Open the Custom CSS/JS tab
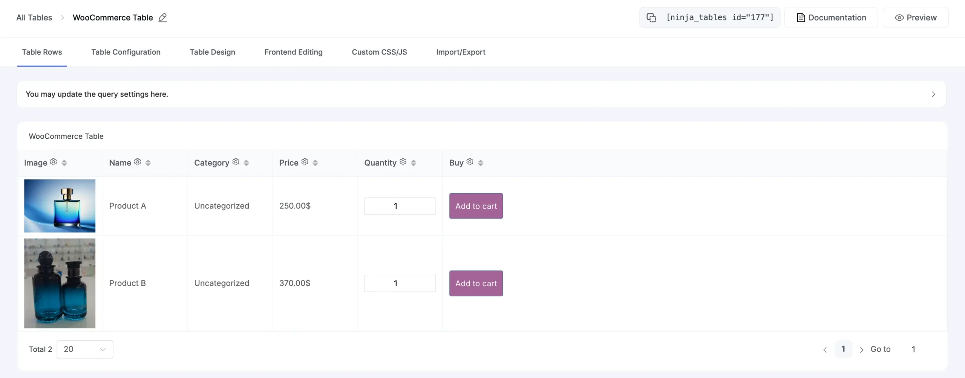Viewport: 965px width, 378px height. [x=379, y=52]
